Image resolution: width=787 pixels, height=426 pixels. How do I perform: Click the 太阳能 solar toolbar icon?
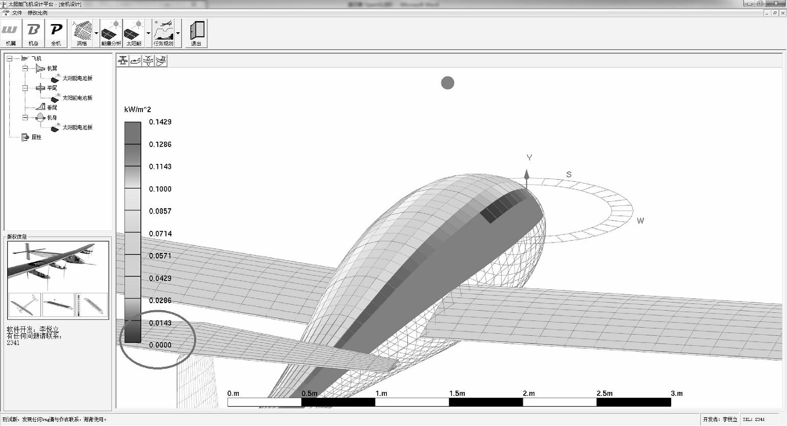tap(134, 34)
